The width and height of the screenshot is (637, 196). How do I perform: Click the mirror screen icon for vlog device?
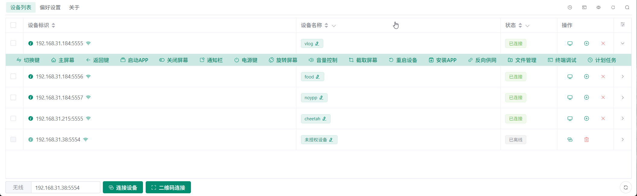tap(570, 43)
